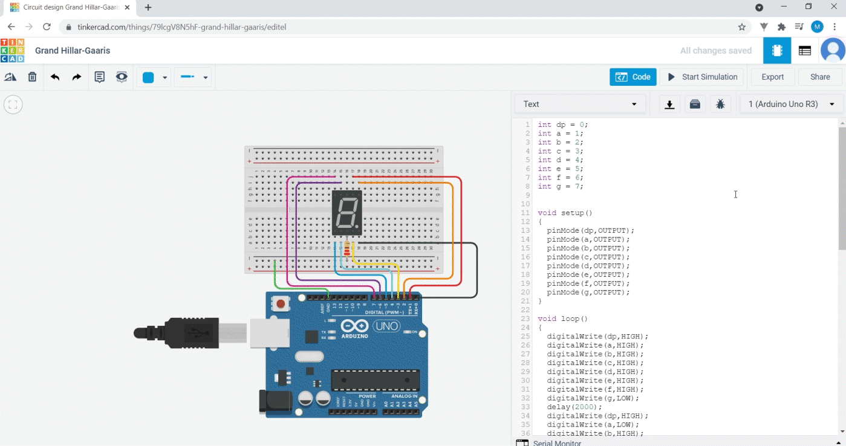Open the wire type dropdown
Screen dimensions: 846x446
[194, 77]
